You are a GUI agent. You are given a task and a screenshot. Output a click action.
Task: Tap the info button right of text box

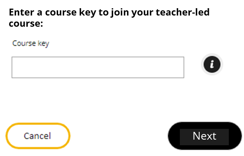[x=212, y=64]
